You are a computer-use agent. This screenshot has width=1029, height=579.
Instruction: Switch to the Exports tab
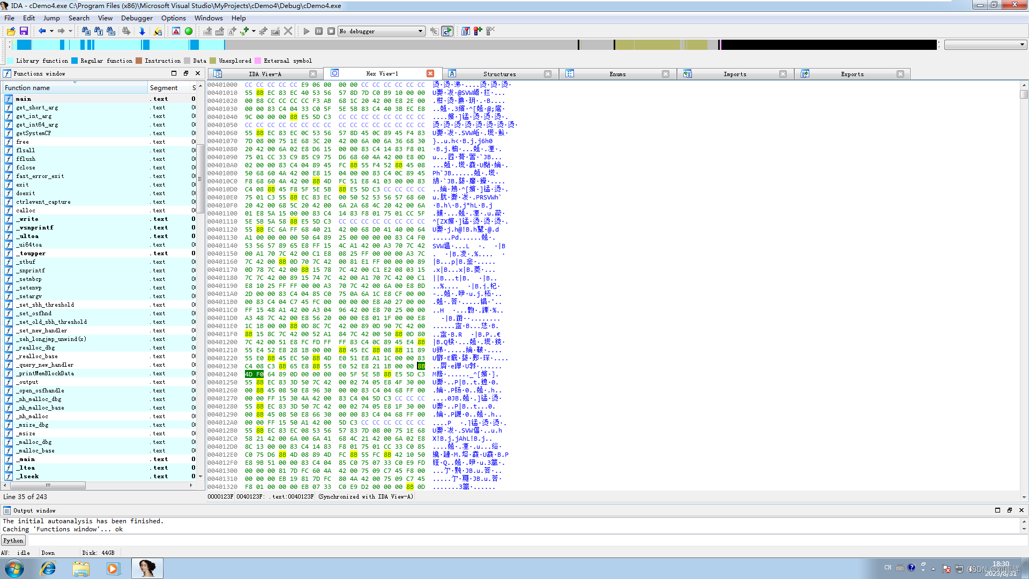click(x=852, y=74)
